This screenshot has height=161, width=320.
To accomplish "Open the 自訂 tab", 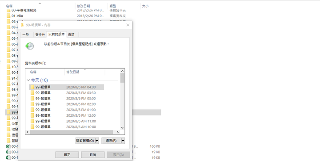I will click(72, 35).
